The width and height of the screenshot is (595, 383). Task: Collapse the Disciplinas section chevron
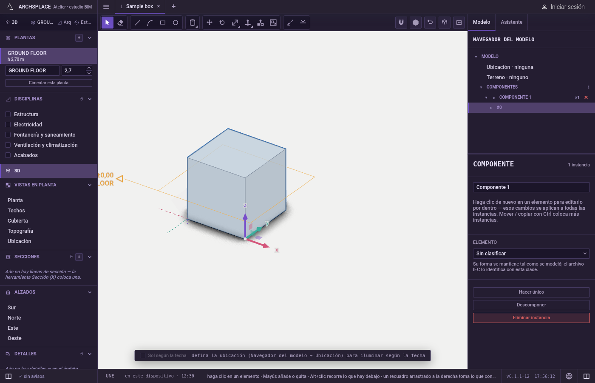(90, 99)
